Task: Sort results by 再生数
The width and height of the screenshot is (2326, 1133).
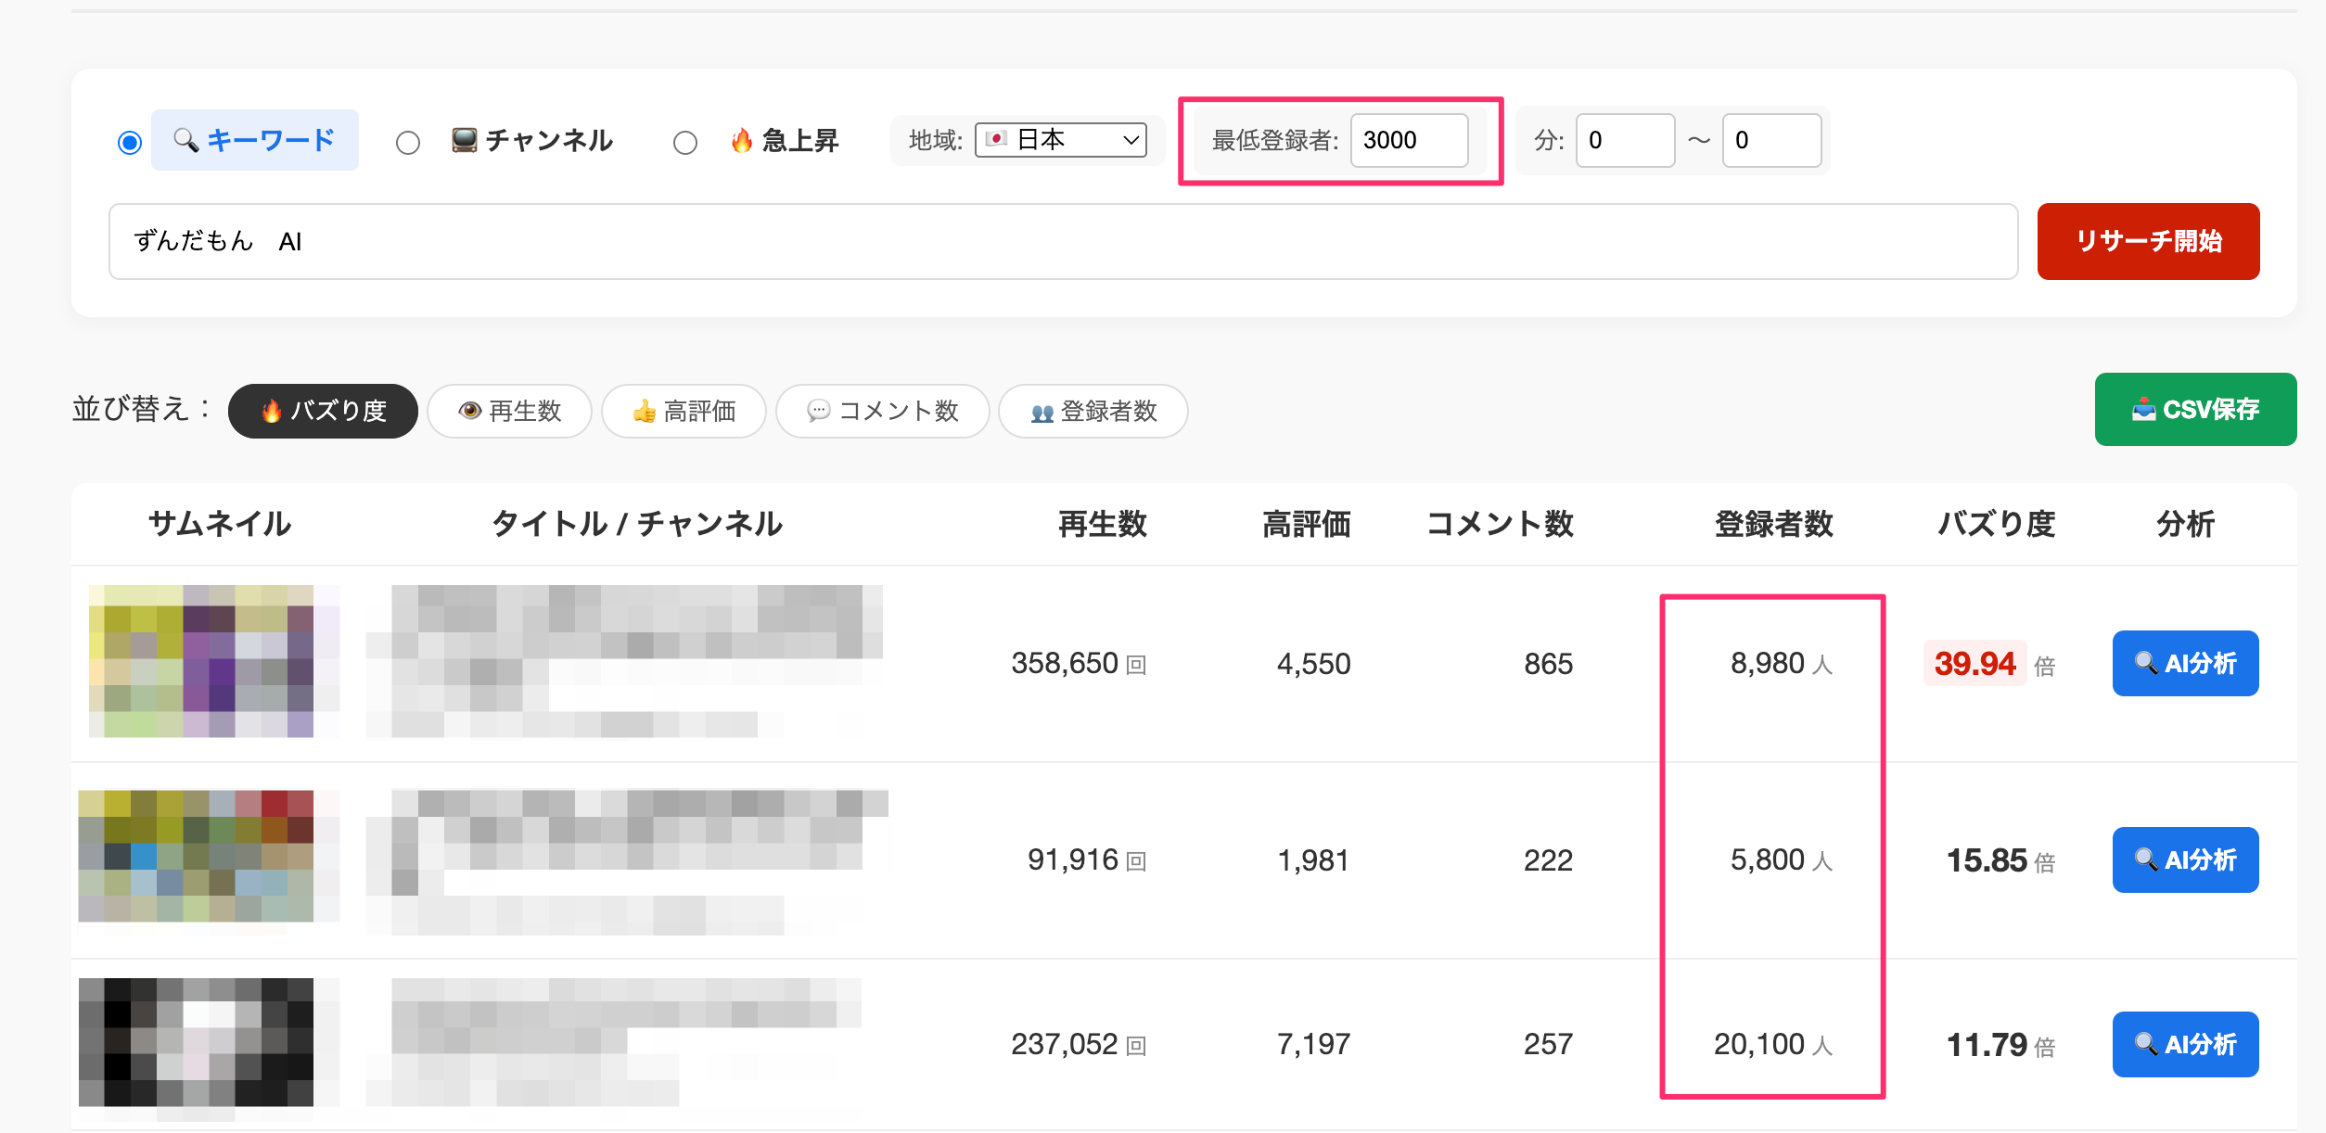Action: click(509, 411)
